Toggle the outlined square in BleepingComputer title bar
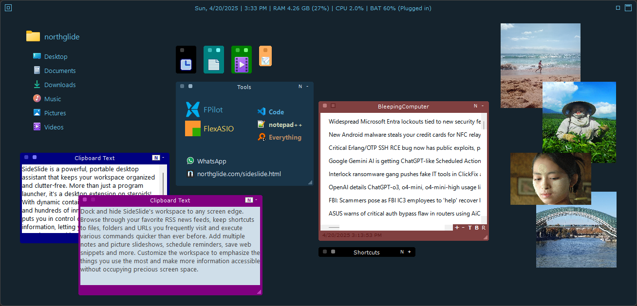 [x=333, y=106]
